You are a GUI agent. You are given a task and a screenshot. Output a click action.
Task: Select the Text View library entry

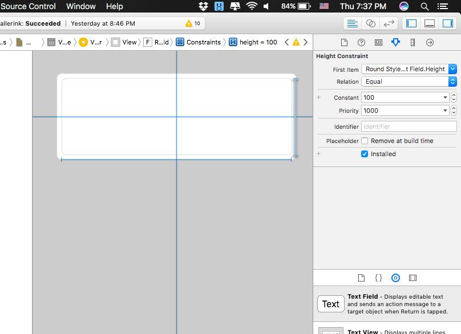[x=387, y=328]
